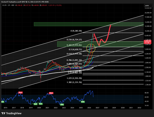
Task: Click the 2024 year on time axis
Action: click(72, 108)
